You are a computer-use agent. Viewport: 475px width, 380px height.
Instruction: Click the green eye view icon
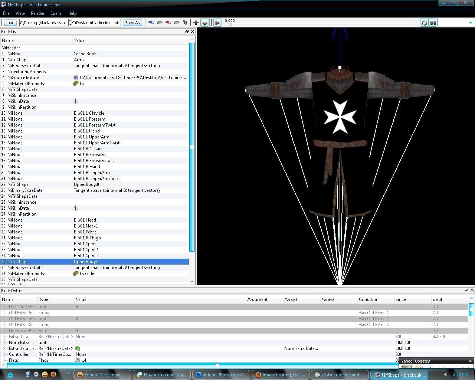pos(159,23)
